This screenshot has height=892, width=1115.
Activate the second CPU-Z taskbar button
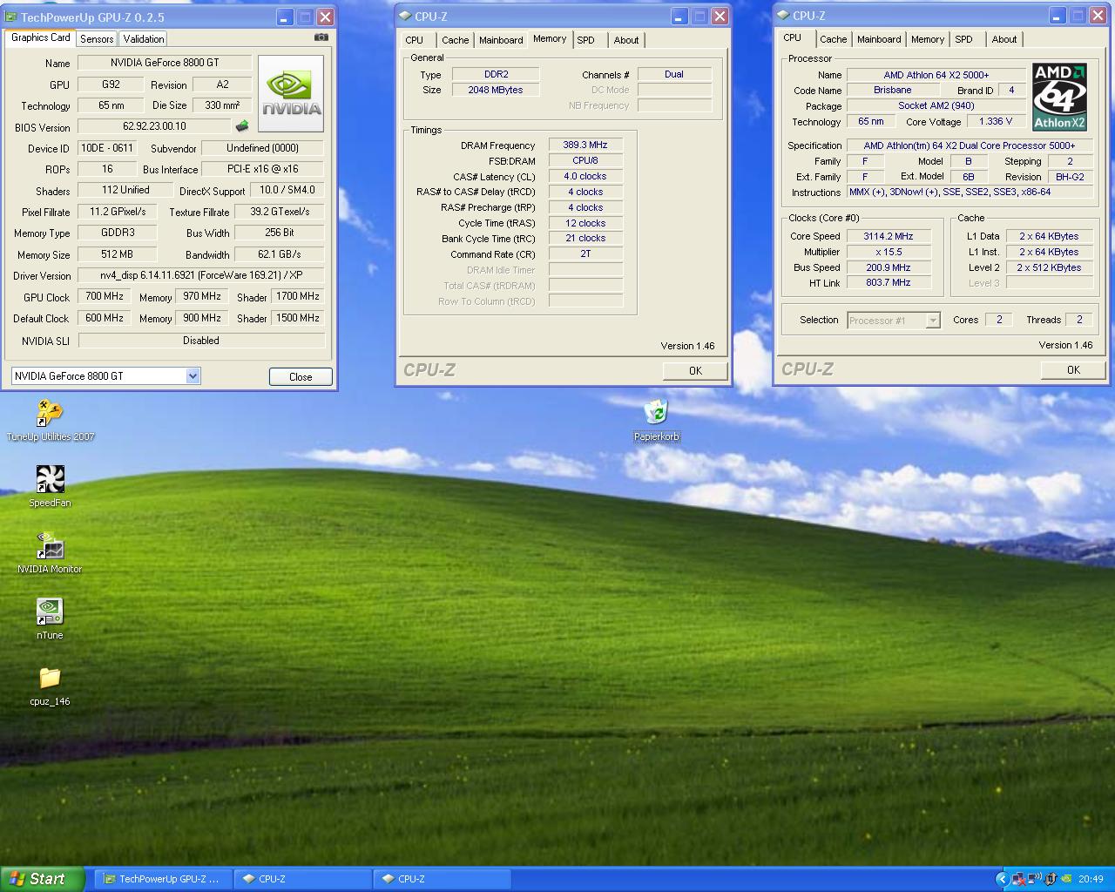tap(442, 879)
